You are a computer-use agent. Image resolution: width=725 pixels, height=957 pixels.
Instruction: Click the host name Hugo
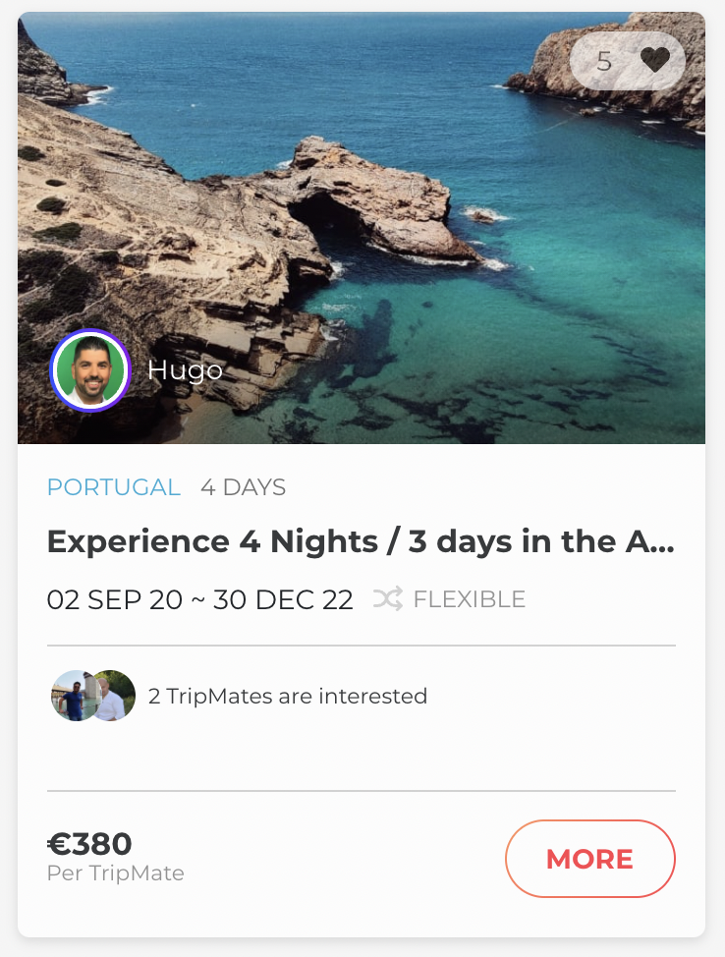pos(185,370)
